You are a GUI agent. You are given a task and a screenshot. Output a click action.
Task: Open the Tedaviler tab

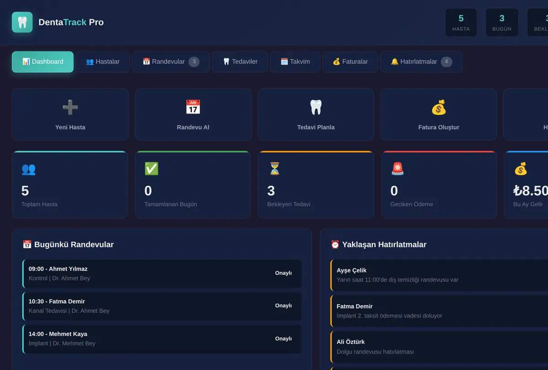coord(240,62)
